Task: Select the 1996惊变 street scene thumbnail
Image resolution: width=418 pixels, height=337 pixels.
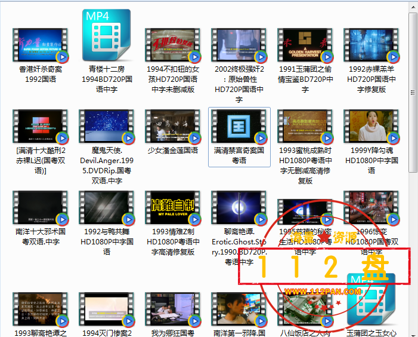Action: click(371, 207)
